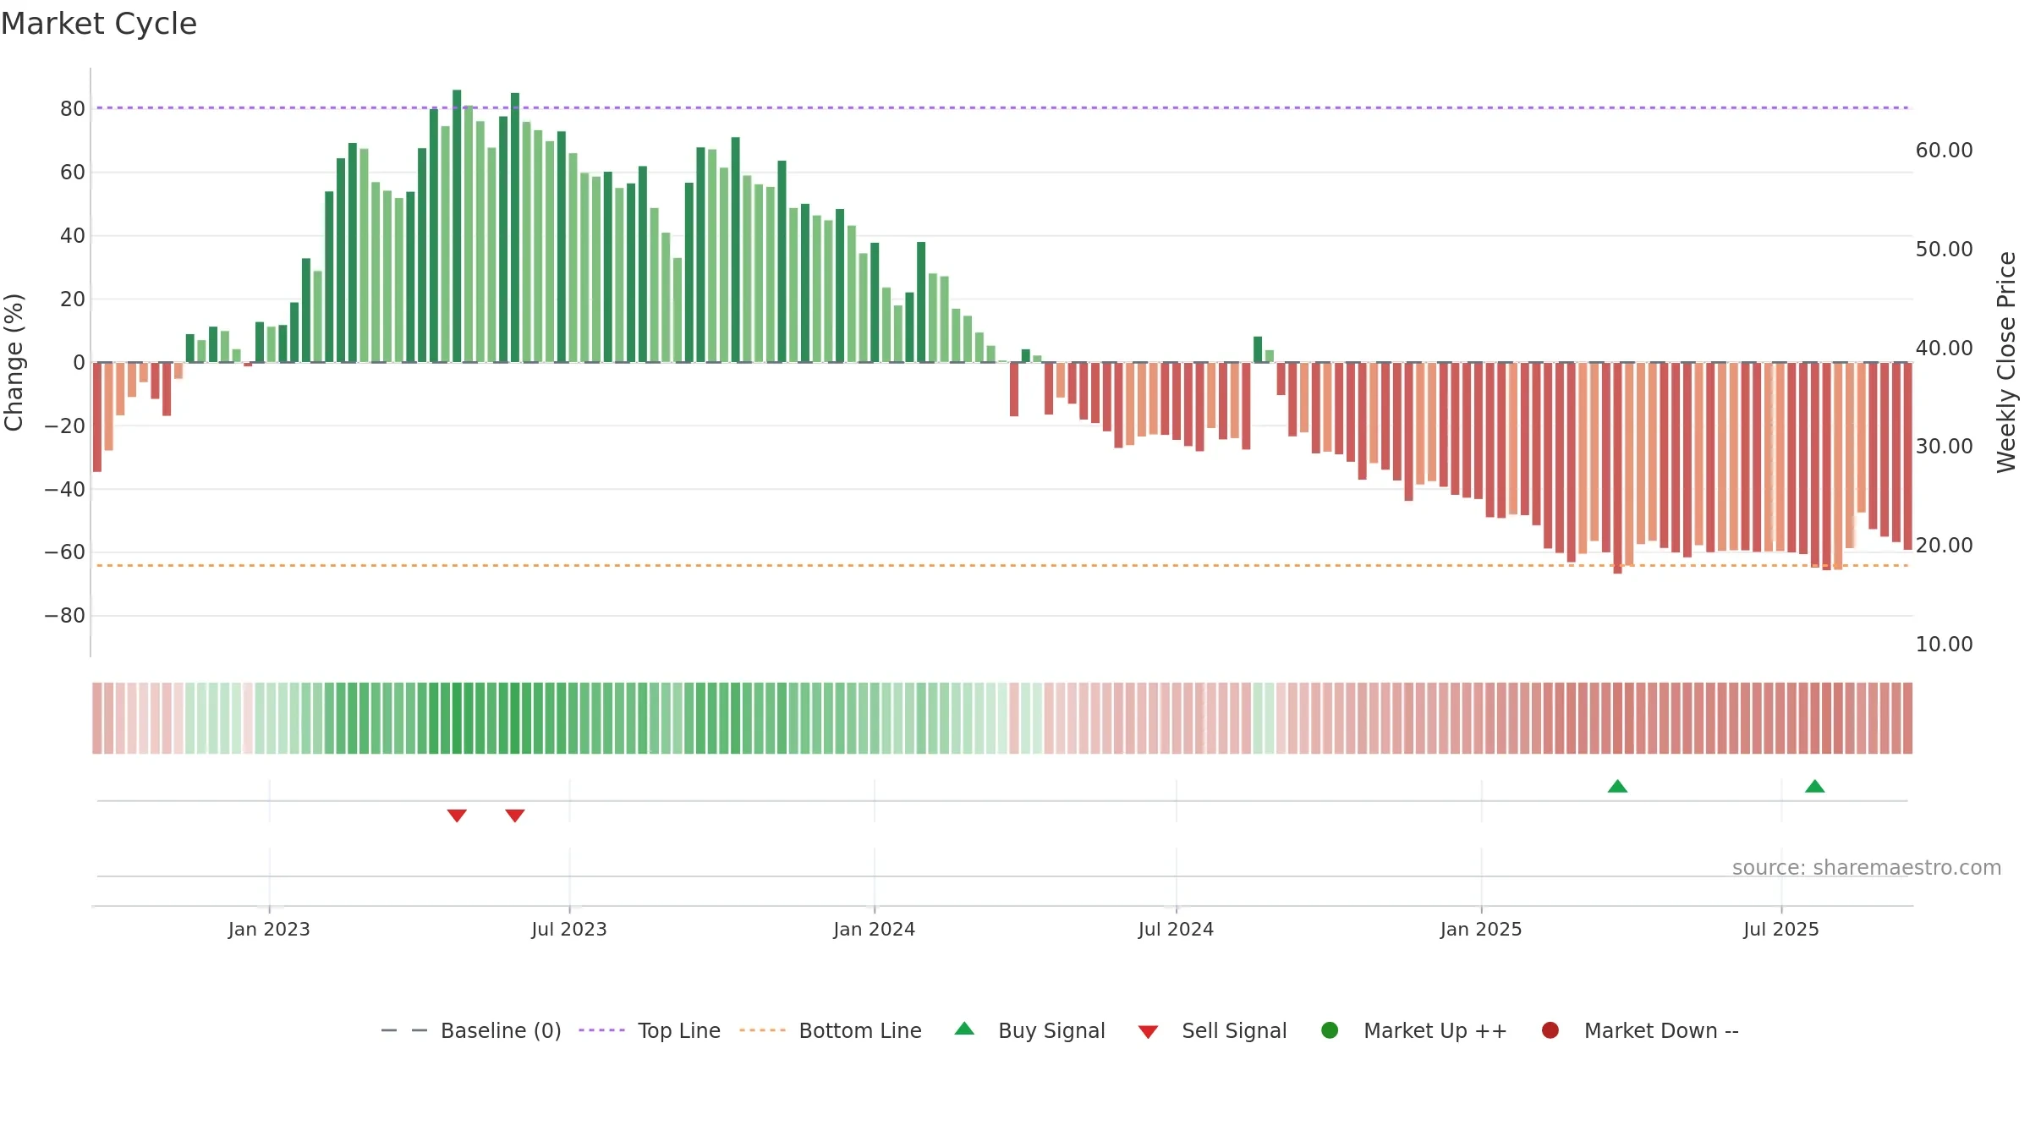Toggle the Sell Signal legend entry
2030x1142 pixels.
coord(1212,1030)
